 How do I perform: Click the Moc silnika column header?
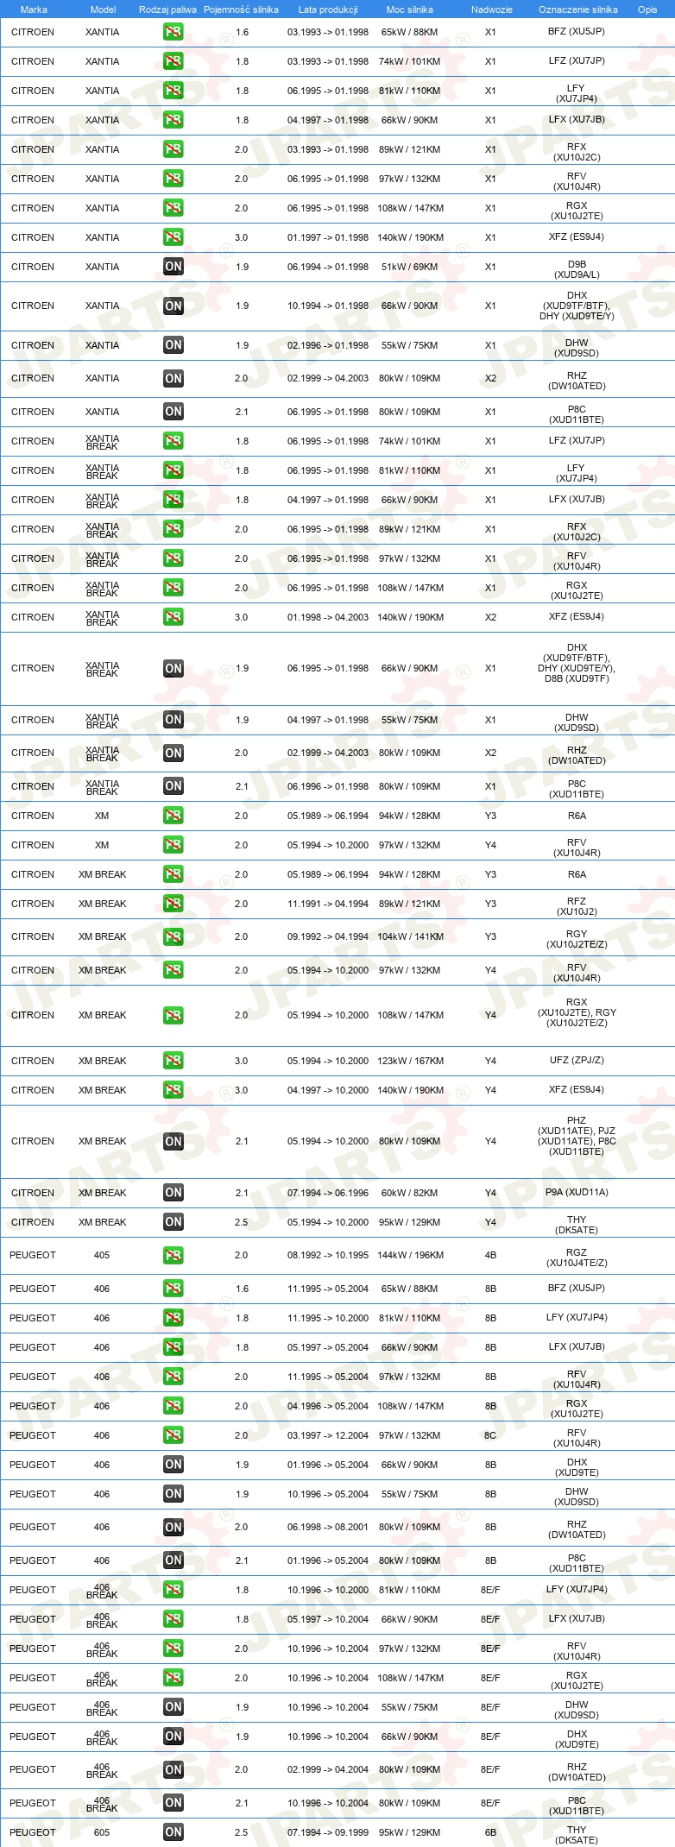(410, 9)
